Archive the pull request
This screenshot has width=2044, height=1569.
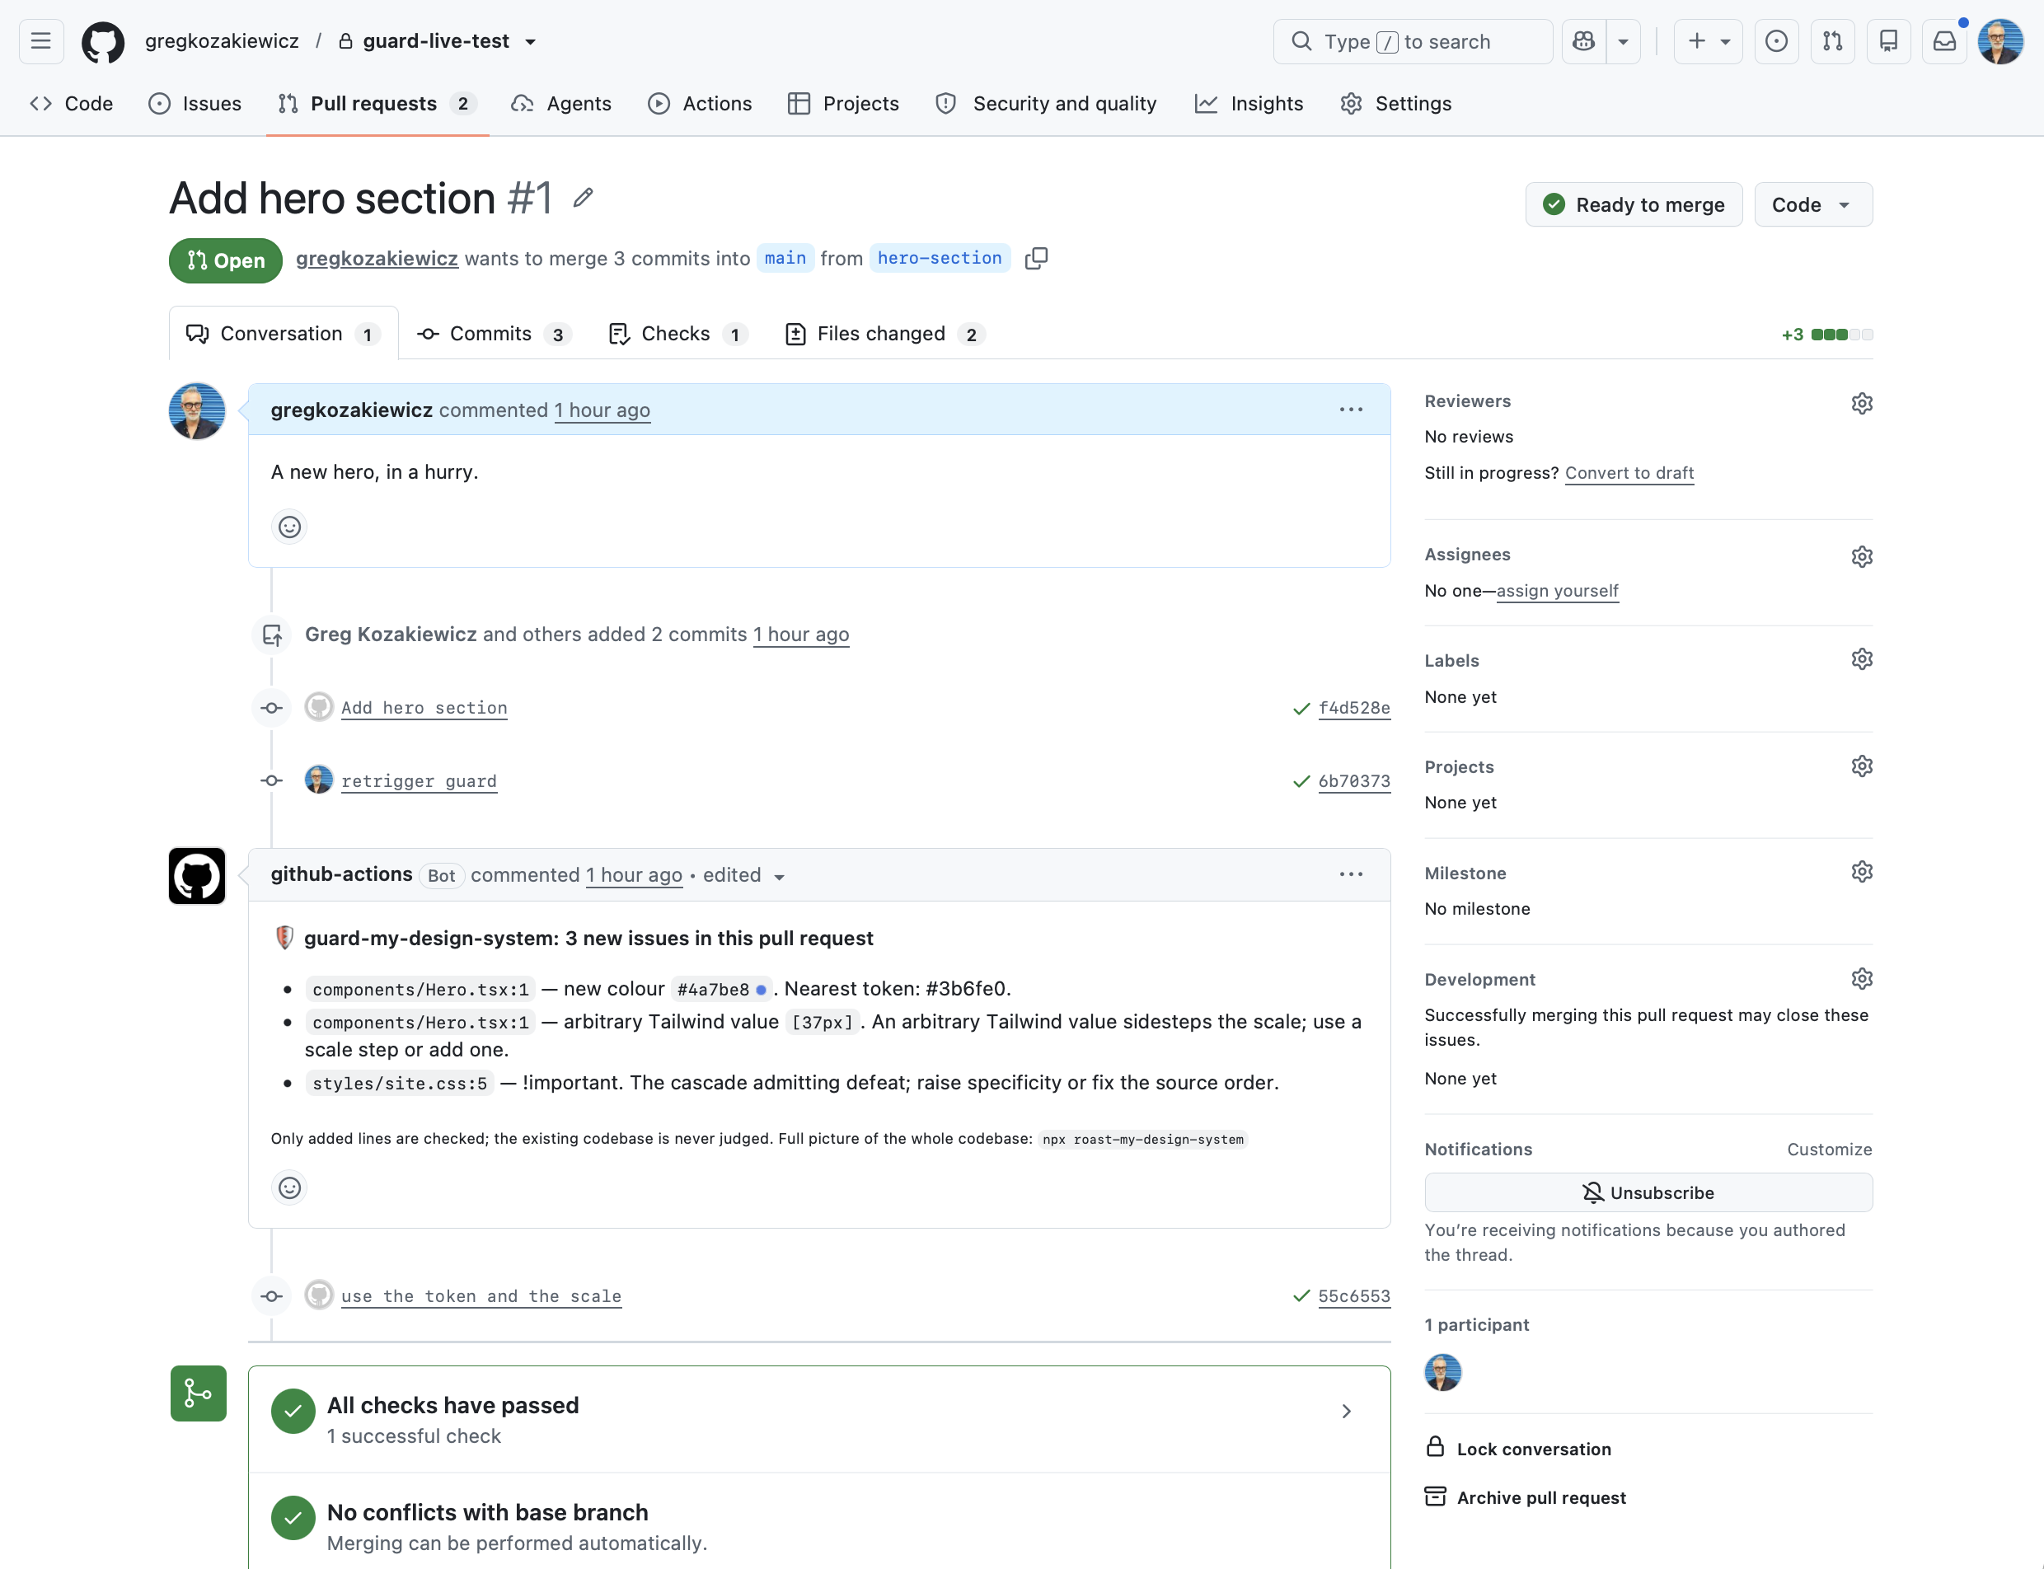1526,1497
